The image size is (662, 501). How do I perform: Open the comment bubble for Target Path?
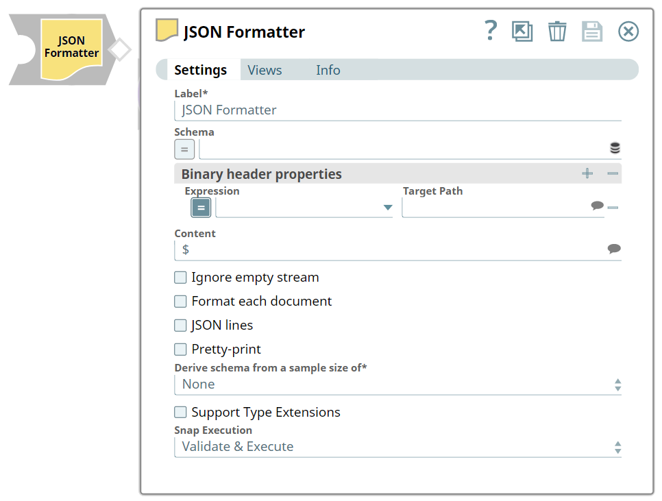click(x=597, y=204)
